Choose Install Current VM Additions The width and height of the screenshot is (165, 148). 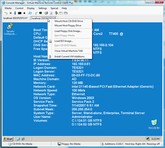[70, 56]
